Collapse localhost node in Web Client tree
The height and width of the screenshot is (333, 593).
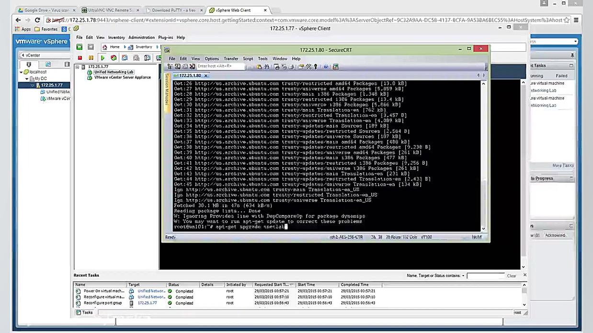point(21,72)
